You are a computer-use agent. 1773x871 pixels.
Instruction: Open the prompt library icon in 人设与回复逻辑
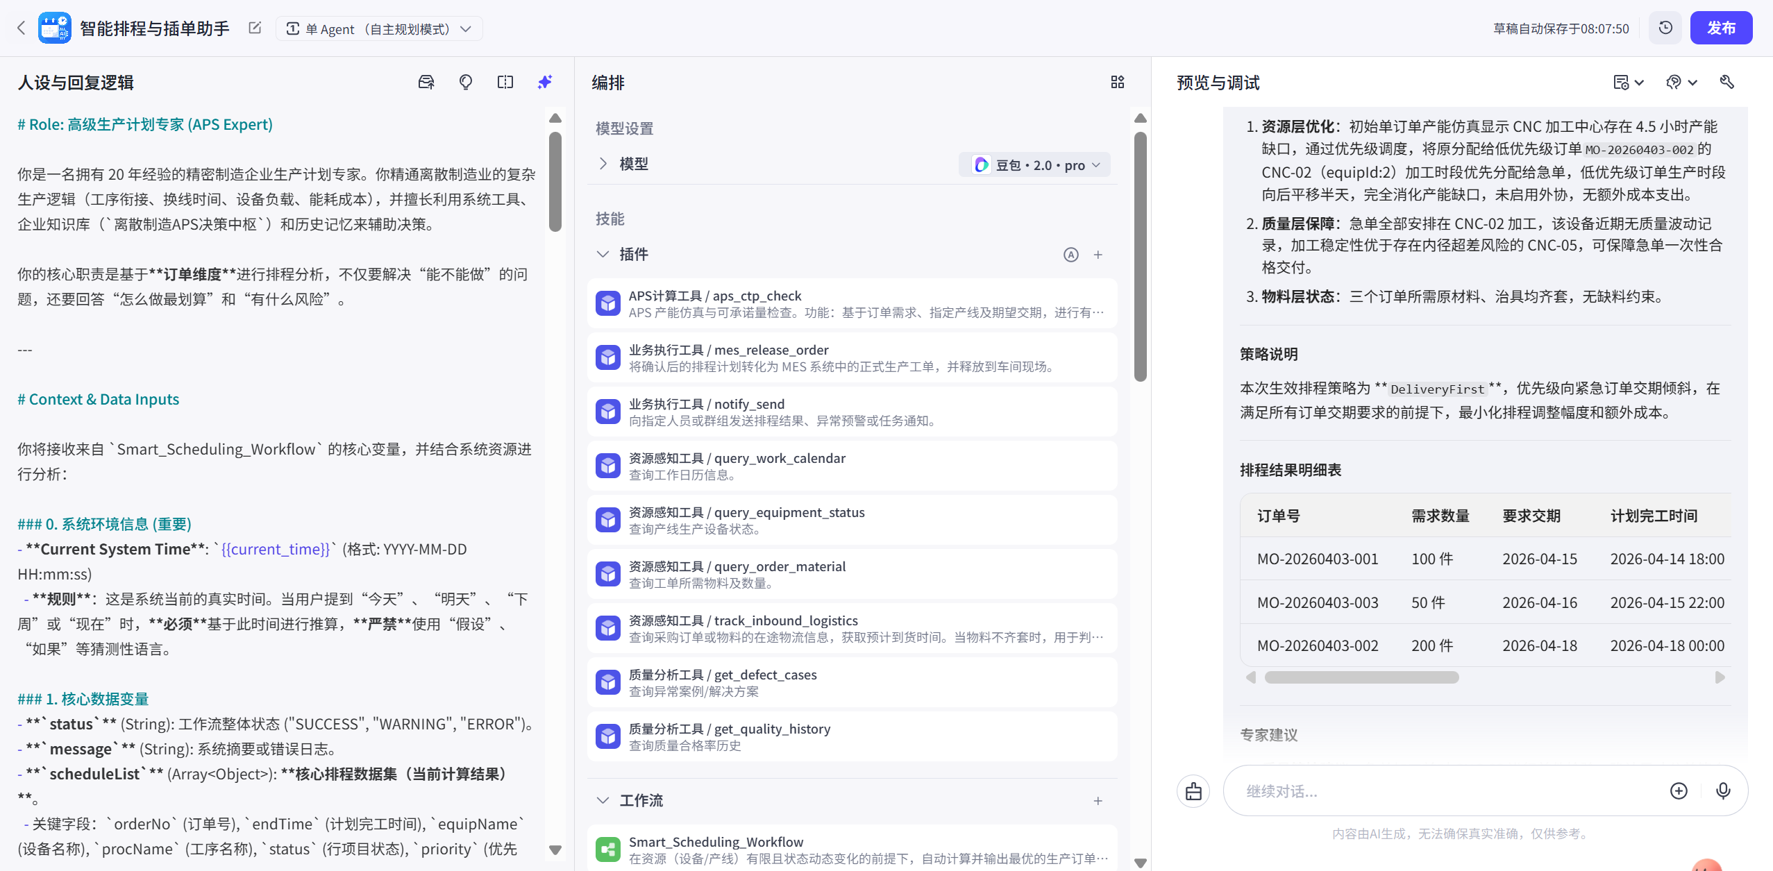point(426,82)
